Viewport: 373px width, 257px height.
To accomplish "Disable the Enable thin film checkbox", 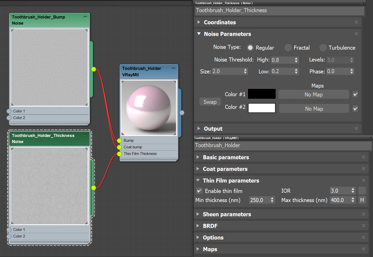I will coord(199,191).
